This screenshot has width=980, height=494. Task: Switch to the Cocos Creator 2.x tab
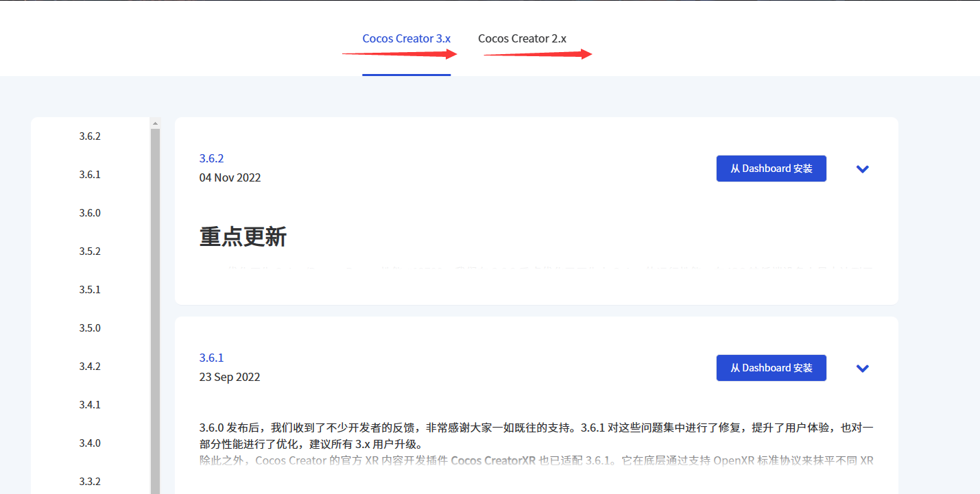pyautogui.click(x=522, y=38)
